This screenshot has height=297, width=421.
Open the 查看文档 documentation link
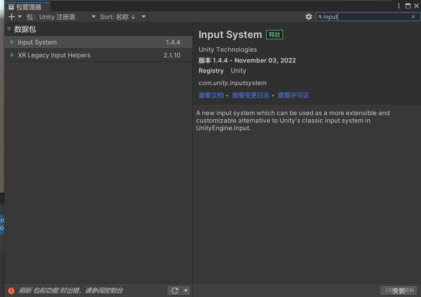coord(211,96)
